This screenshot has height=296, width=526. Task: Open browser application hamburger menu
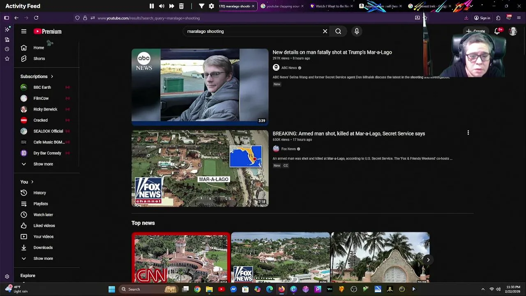coord(519,18)
